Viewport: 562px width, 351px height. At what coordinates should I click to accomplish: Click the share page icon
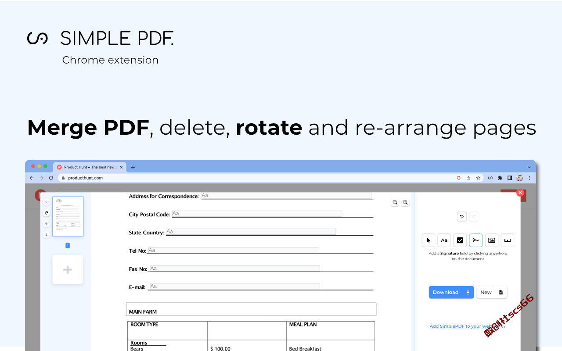point(468,178)
